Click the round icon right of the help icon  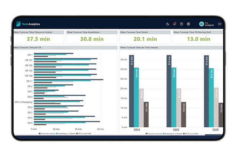point(188,24)
